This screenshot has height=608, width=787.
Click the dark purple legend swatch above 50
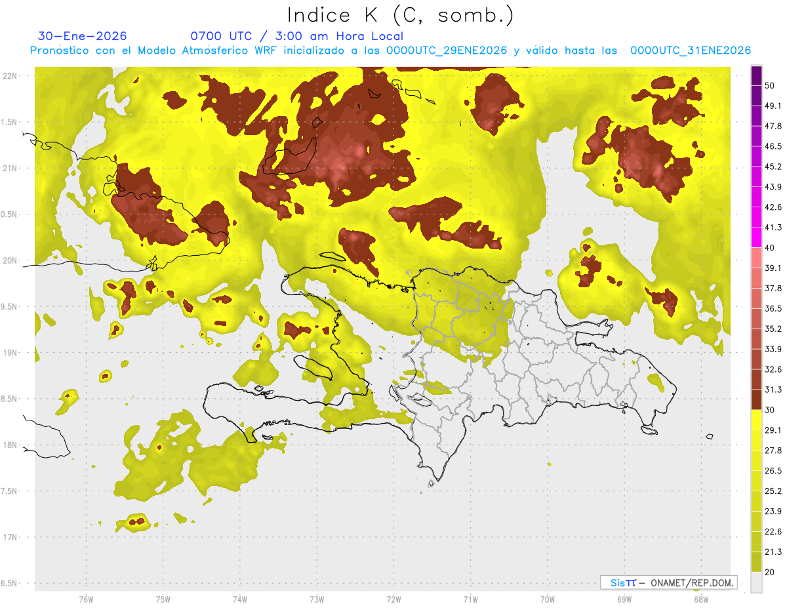[756, 76]
